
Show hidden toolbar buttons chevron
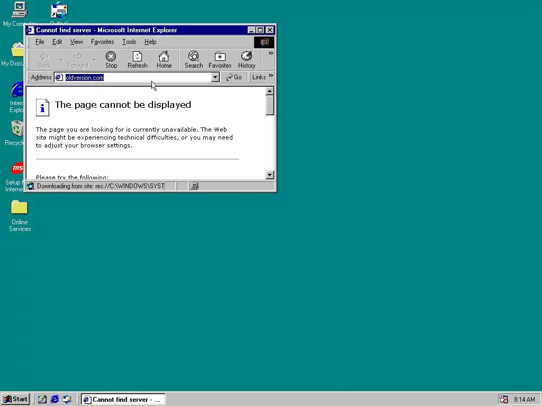tap(270, 53)
